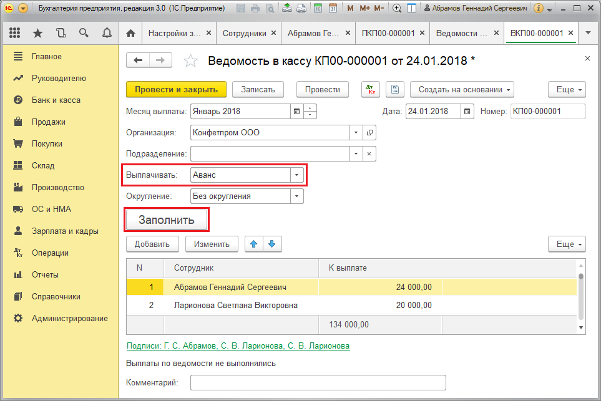
Task: Open Главное section in sidebar
Action: 46,56
